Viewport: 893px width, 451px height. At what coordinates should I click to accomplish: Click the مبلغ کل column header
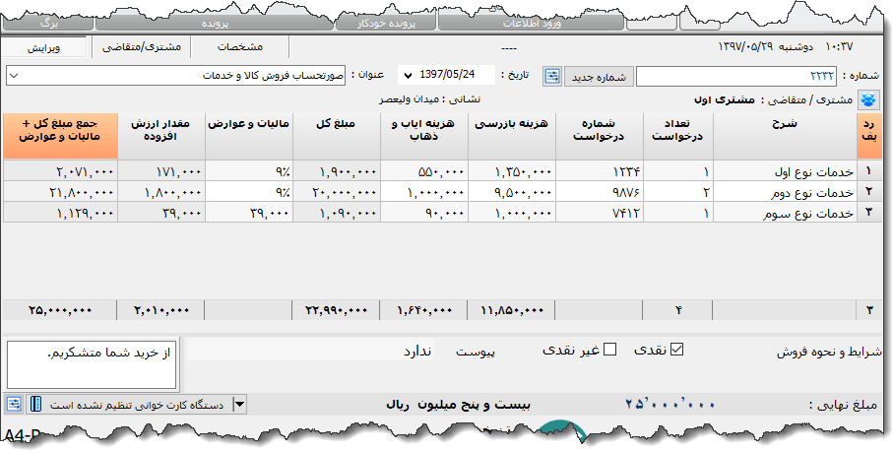337,136
